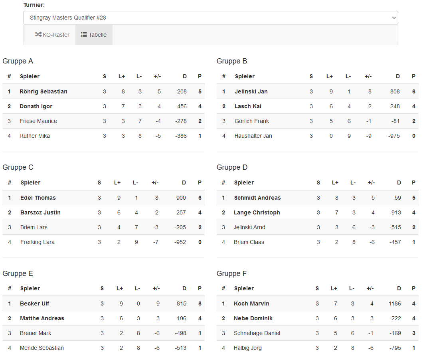Click the Gruppe A heading
Screen dimensions: 423x359
click(x=18, y=61)
